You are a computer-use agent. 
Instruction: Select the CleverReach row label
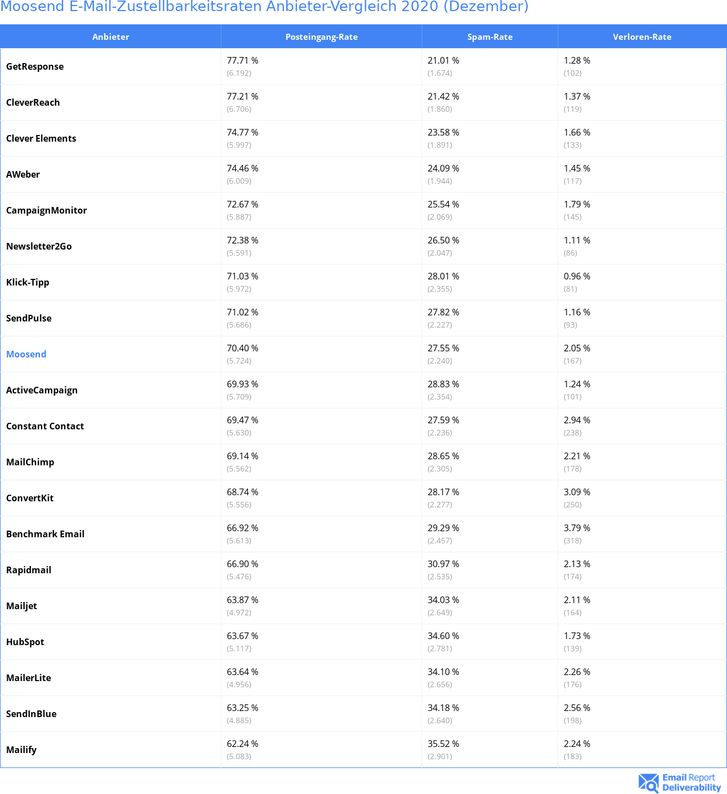tap(33, 102)
